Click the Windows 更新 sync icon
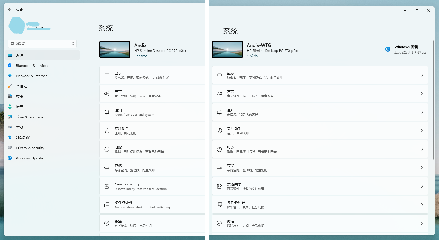Viewport: 439px width, 240px height. click(388, 49)
